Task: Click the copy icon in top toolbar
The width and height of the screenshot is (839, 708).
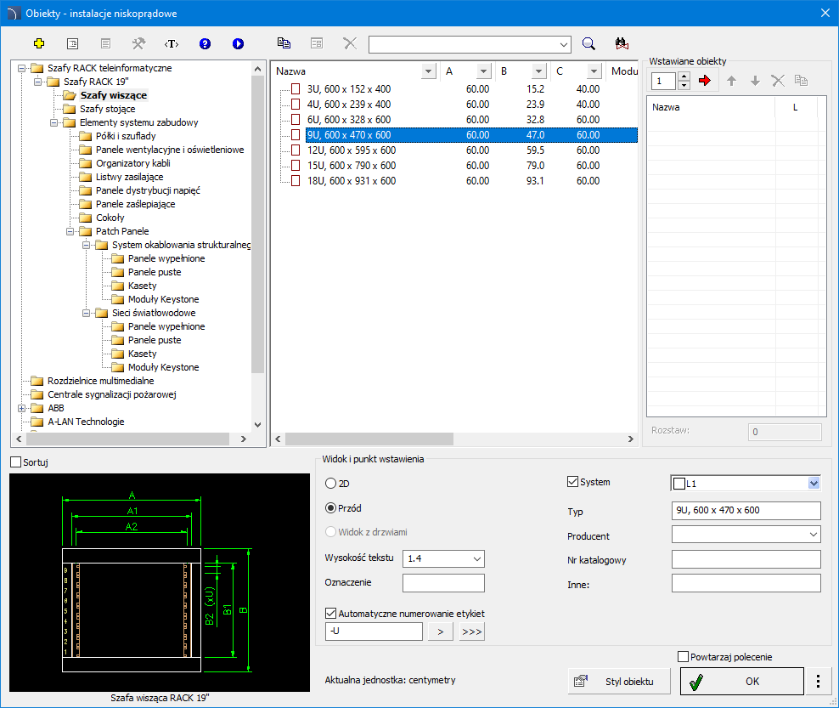Action: coord(284,43)
